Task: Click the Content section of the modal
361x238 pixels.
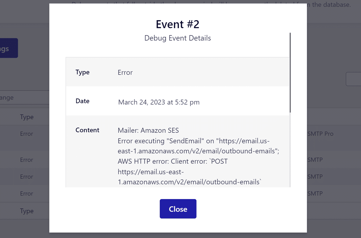Action: tap(87, 130)
